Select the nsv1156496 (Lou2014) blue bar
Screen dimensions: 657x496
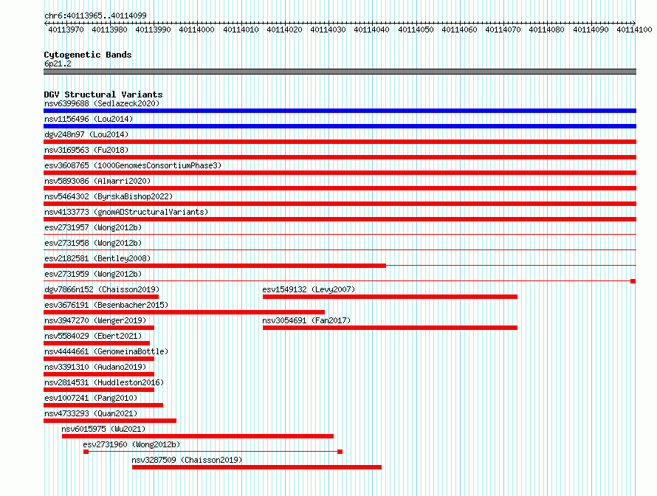tap(340, 126)
